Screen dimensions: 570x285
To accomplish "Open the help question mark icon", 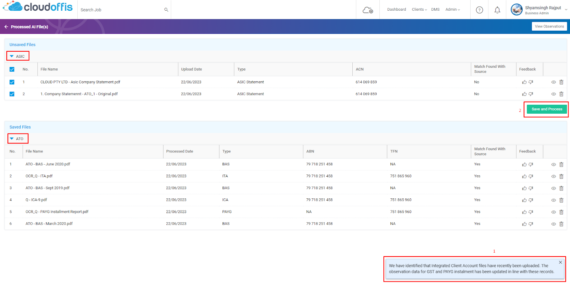I will tap(480, 10).
